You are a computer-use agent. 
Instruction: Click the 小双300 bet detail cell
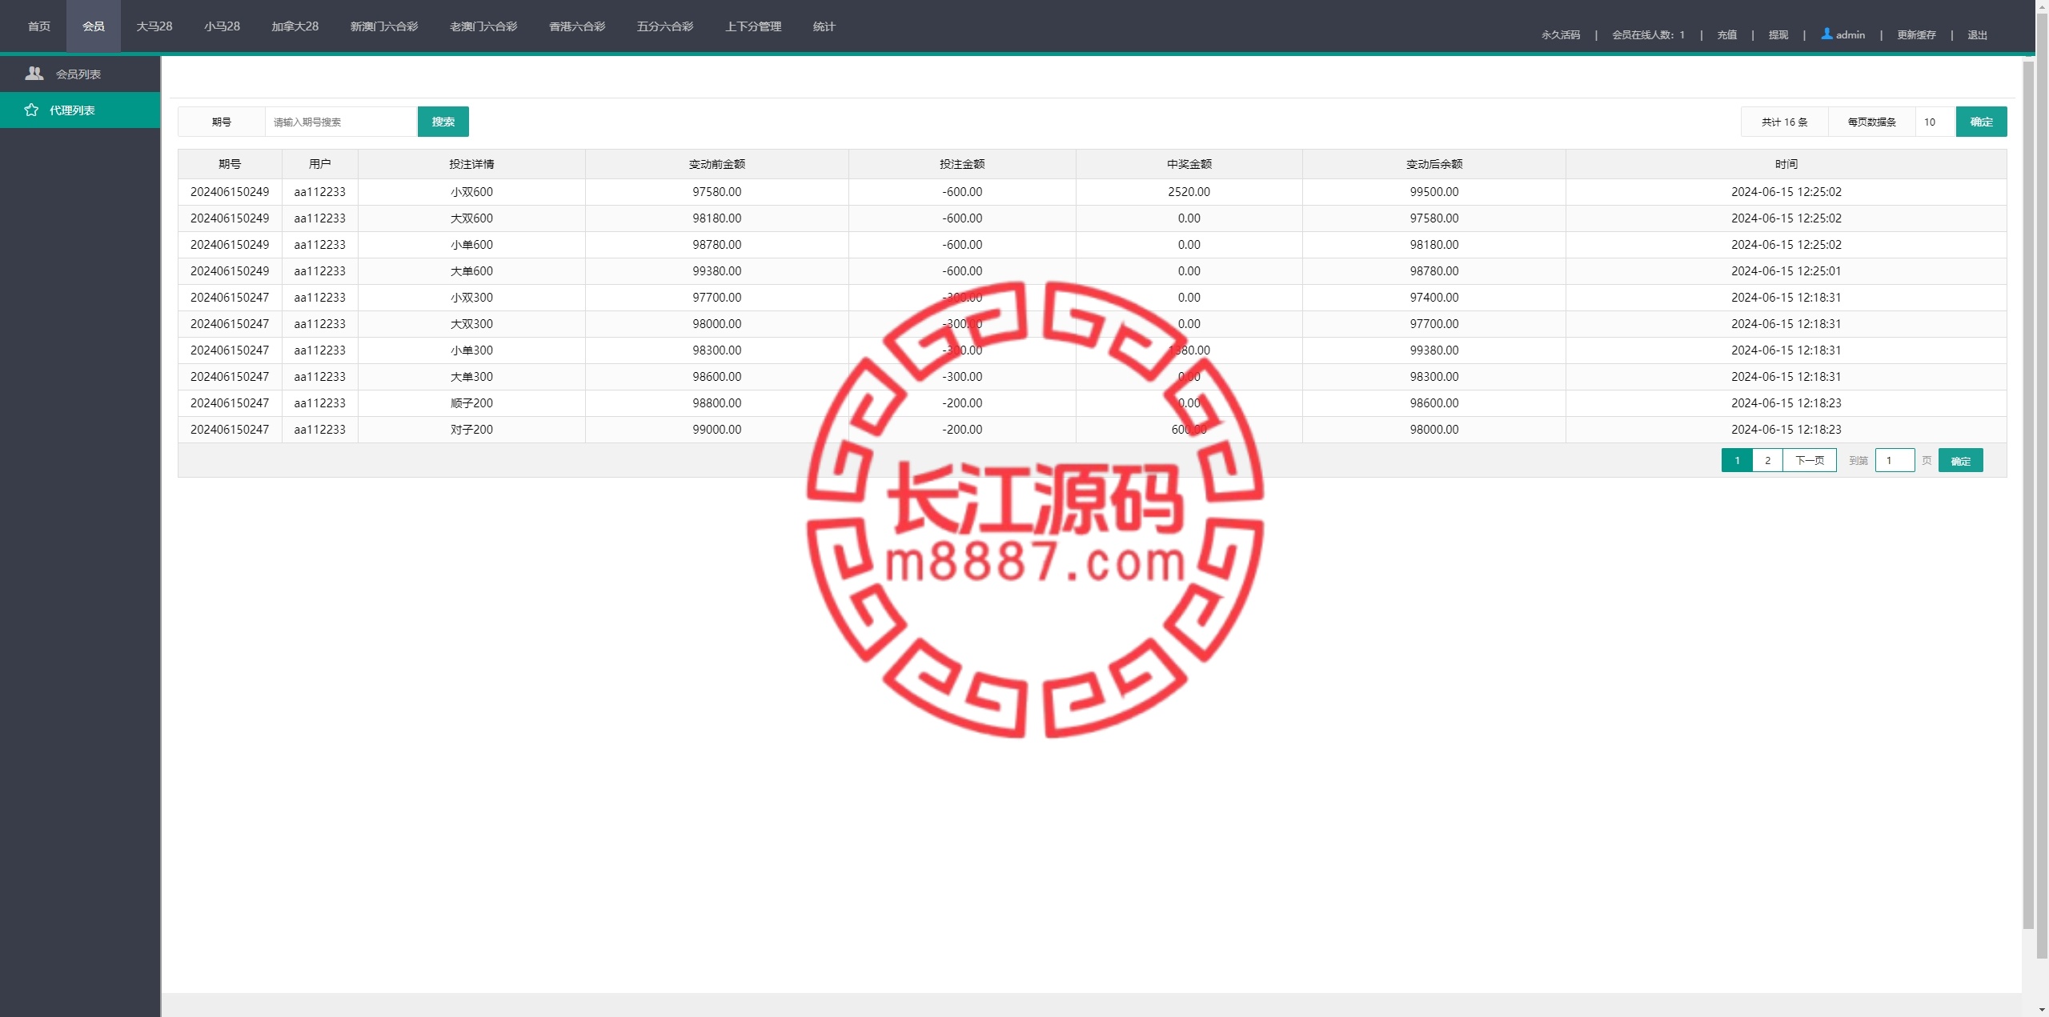[x=471, y=298]
